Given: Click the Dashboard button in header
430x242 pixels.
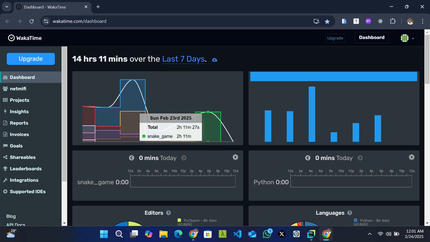Looking at the screenshot, I should [x=372, y=38].
